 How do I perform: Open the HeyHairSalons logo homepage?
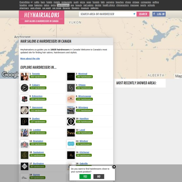pyautogui.click(x=42, y=17)
